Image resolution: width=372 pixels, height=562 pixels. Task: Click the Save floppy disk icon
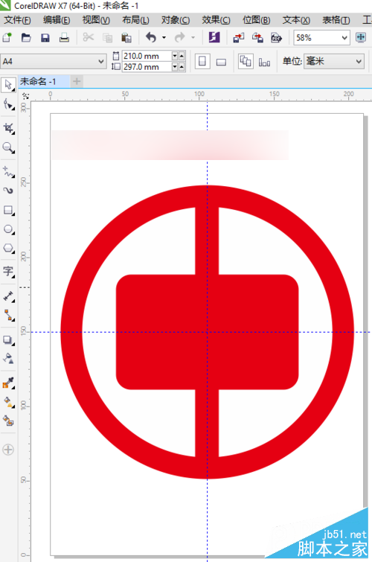(45, 37)
